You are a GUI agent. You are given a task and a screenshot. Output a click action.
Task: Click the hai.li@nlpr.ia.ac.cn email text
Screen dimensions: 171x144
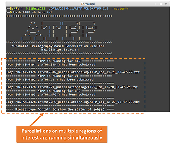(x=60, y=50)
